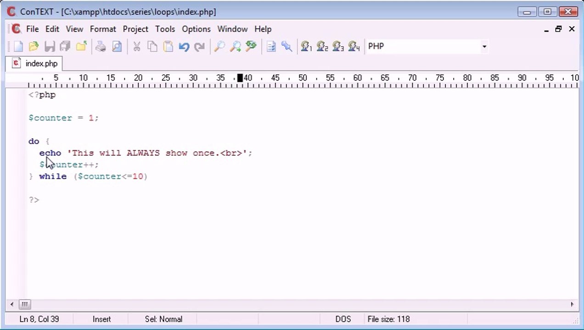Click 'Sel: Normal' in the status bar
584x330 pixels.
coord(163,319)
